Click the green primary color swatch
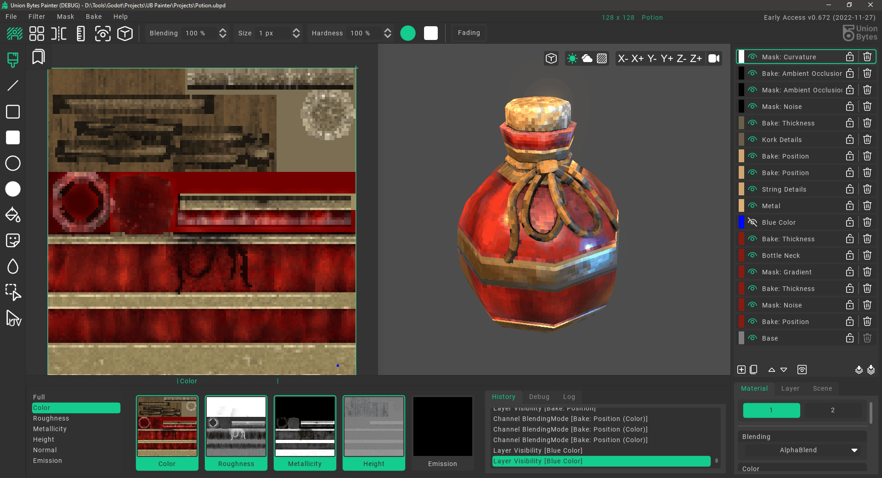 pyautogui.click(x=408, y=33)
